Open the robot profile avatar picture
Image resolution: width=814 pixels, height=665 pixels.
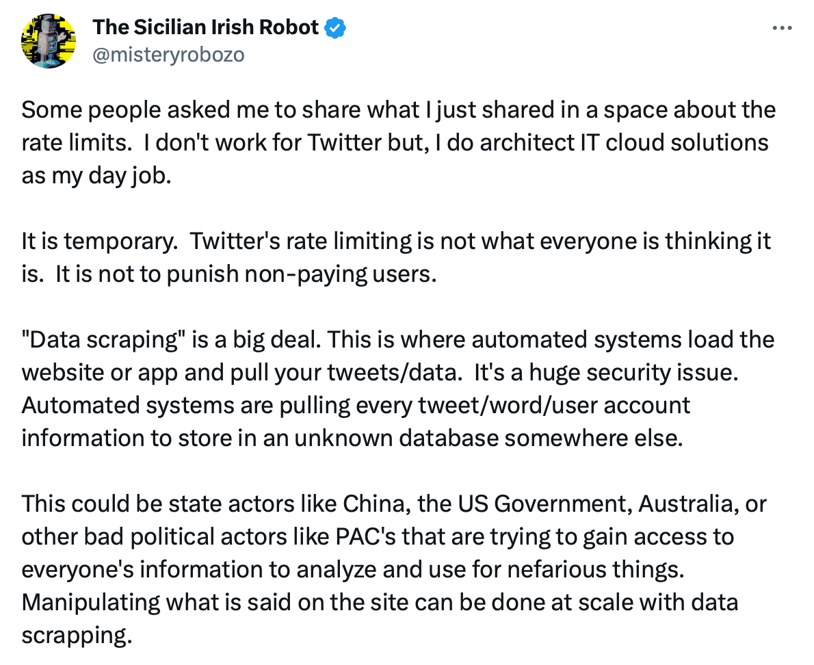tap(49, 40)
